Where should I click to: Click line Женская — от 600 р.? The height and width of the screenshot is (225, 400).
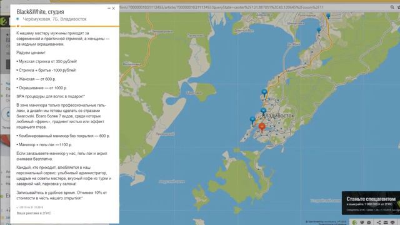36,79
